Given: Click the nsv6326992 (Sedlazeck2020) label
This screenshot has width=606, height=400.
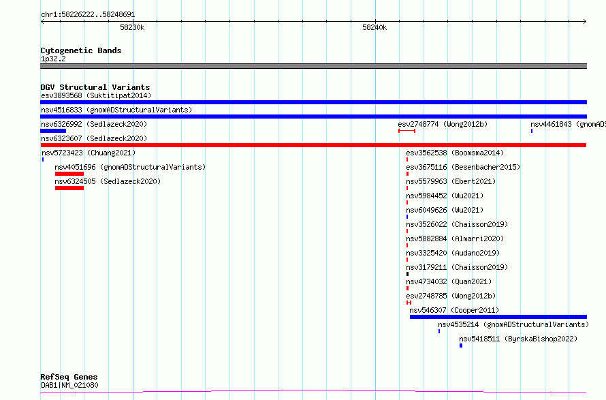Looking at the screenshot, I should [94, 124].
